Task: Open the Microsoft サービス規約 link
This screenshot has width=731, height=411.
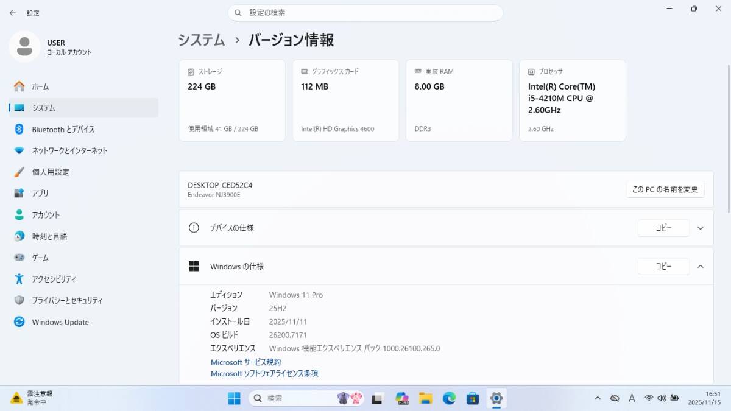Action: pyautogui.click(x=245, y=362)
